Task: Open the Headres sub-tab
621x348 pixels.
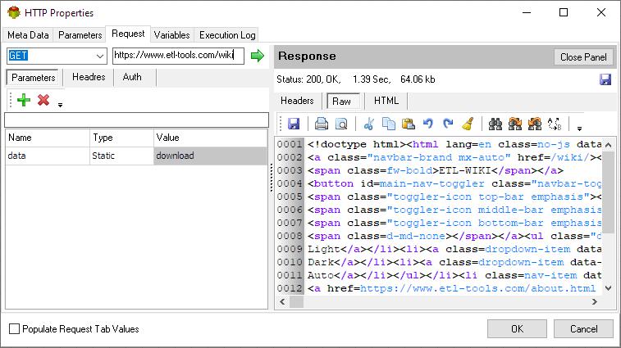Action: click(89, 77)
